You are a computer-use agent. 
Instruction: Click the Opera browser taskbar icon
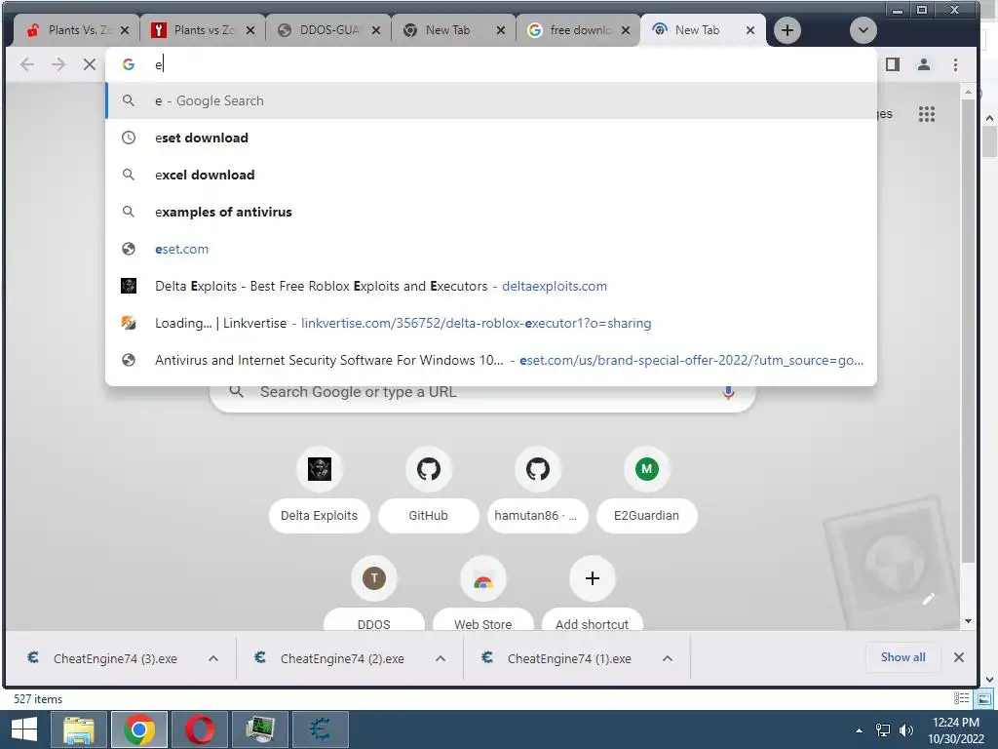[199, 729]
